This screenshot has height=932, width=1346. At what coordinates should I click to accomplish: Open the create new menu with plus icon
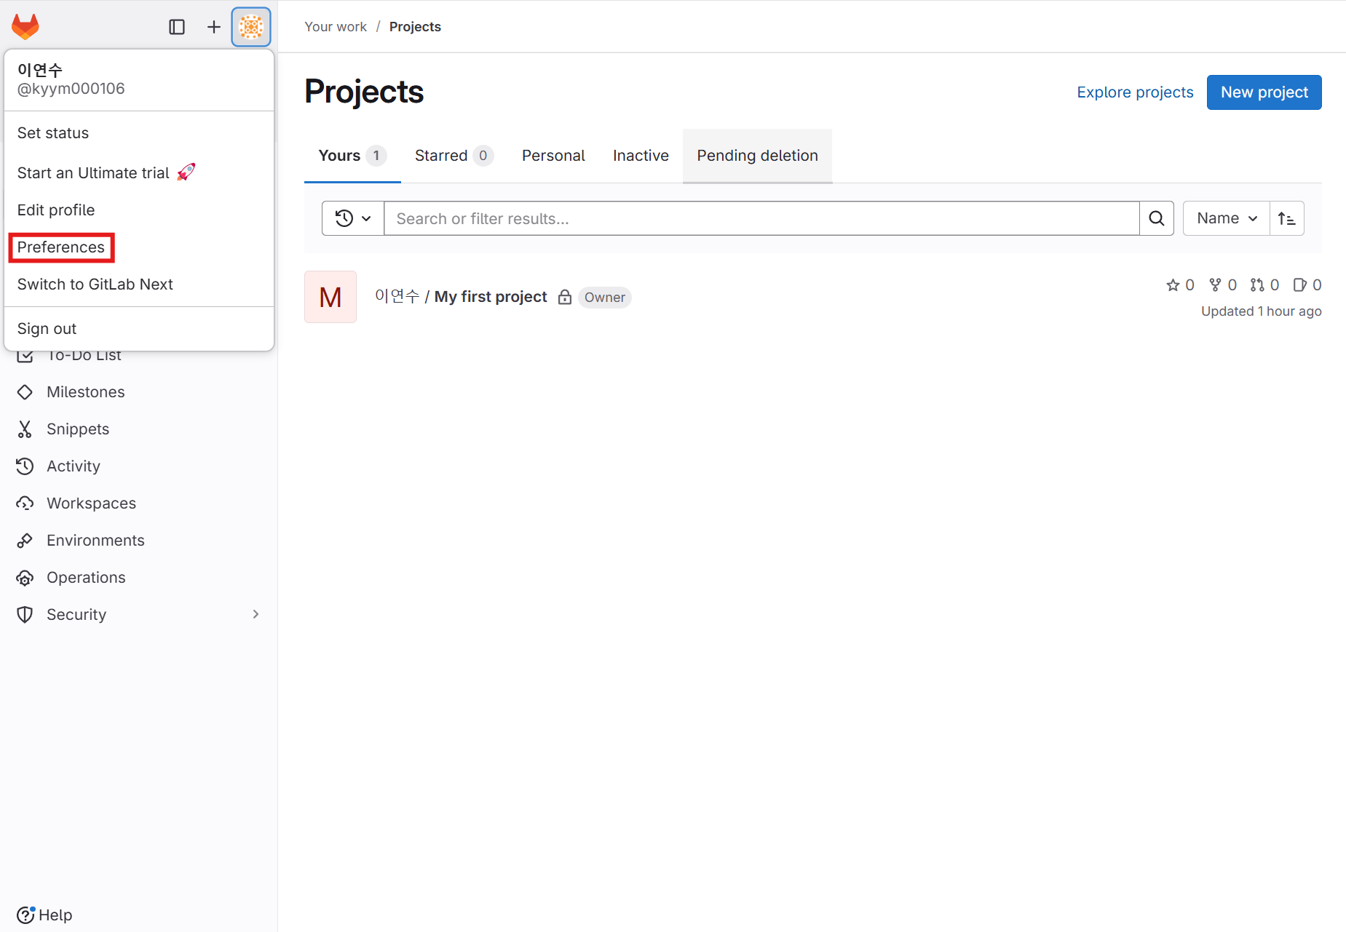[x=213, y=26]
